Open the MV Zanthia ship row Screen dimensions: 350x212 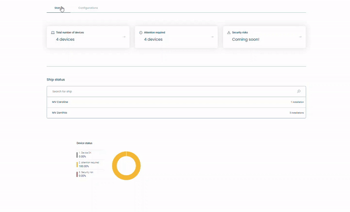pyautogui.click(x=176, y=113)
